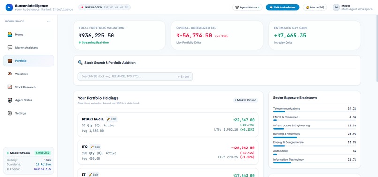Click the robot icon in top Agent Status
Screen dimensions: 378x177
(237, 7)
